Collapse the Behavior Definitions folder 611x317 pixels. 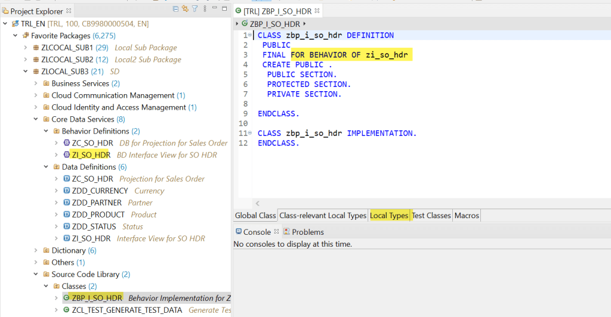pyautogui.click(x=46, y=131)
